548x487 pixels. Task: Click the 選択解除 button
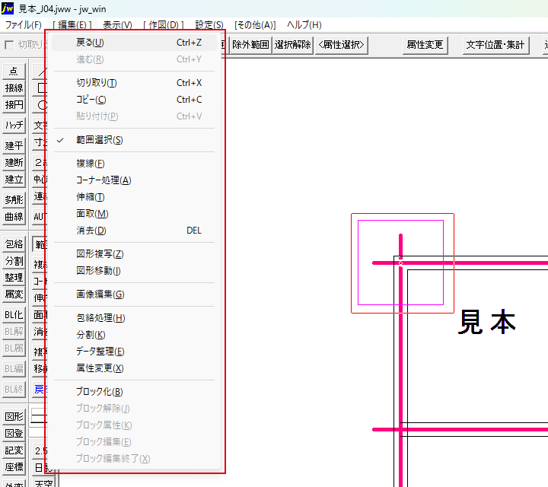(x=292, y=45)
